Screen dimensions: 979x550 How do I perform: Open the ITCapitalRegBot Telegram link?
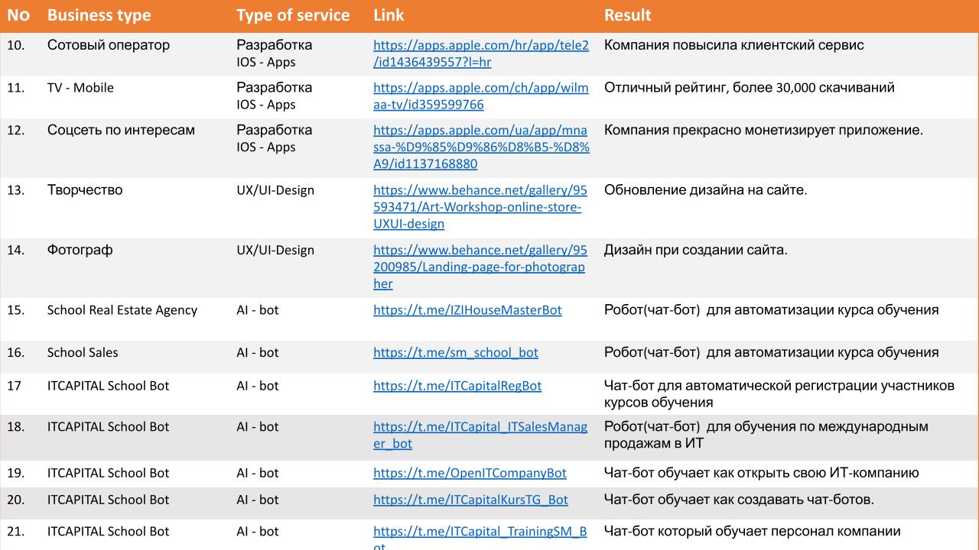[x=457, y=386]
